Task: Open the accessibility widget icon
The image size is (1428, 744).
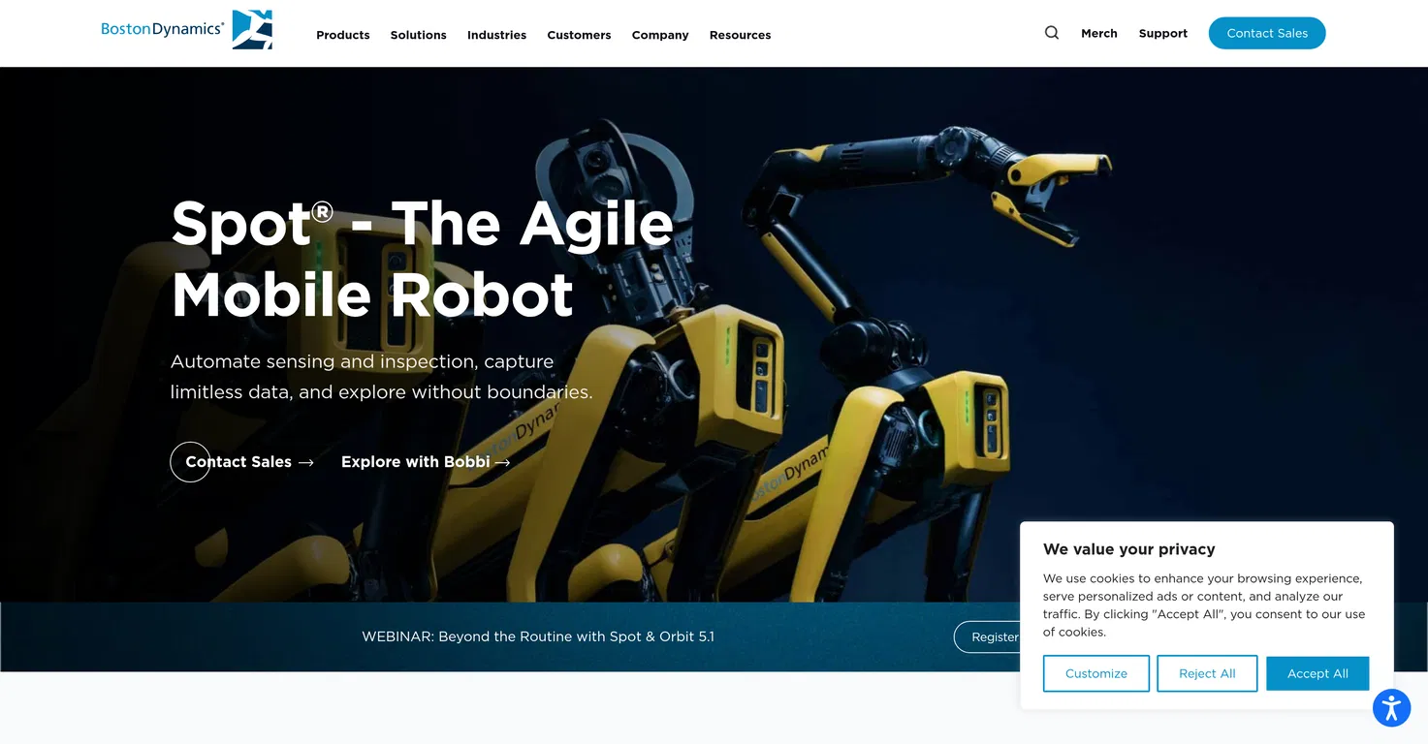Action: [x=1391, y=708]
